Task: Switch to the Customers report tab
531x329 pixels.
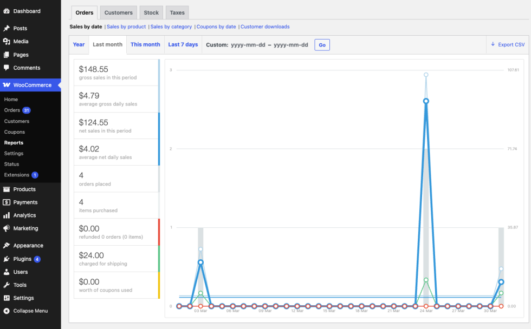Action: (118, 12)
